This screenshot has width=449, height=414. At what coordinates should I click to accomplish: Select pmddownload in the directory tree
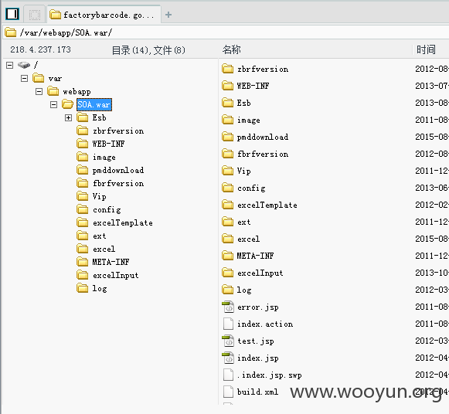pyautogui.click(x=118, y=170)
